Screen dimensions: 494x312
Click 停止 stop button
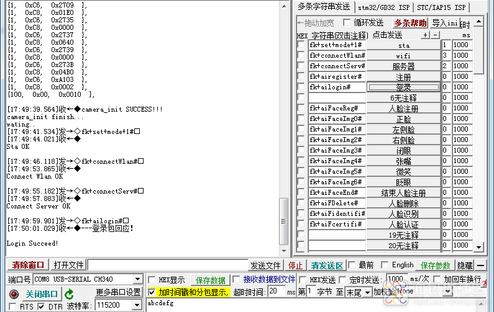coord(295,265)
